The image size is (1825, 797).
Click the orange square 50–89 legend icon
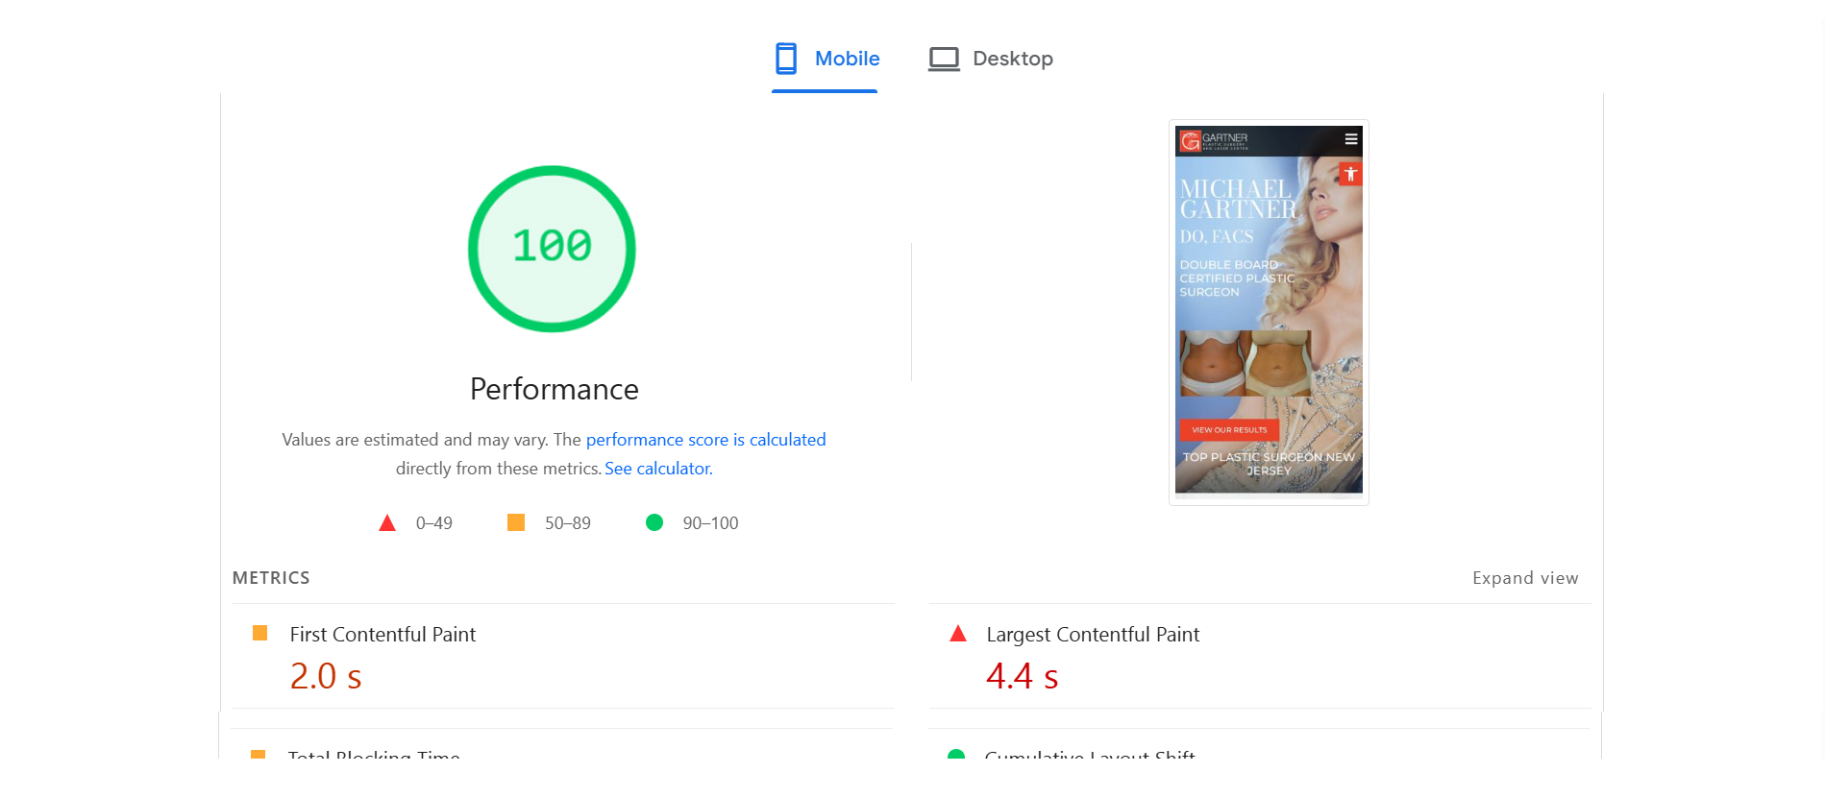[516, 522]
